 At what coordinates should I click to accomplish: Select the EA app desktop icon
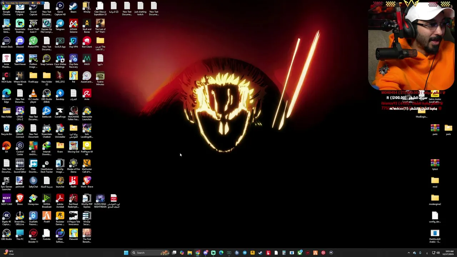(x=6, y=147)
